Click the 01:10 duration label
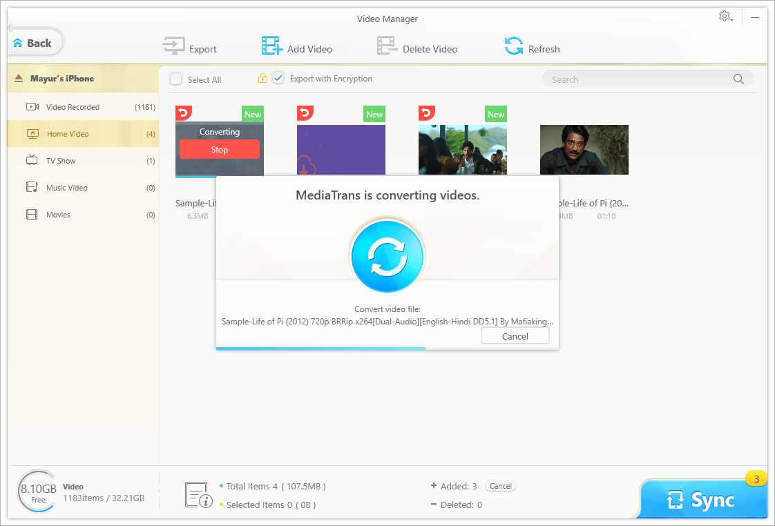 (x=606, y=216)
